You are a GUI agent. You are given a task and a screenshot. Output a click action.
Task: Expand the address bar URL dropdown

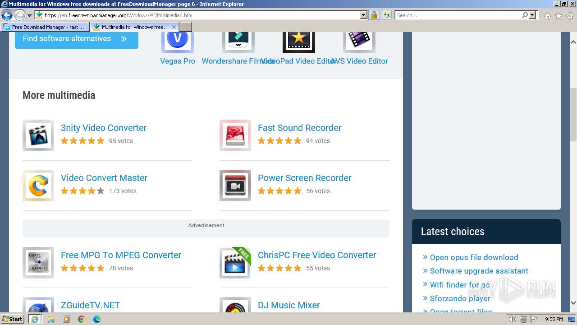point(364,15)
